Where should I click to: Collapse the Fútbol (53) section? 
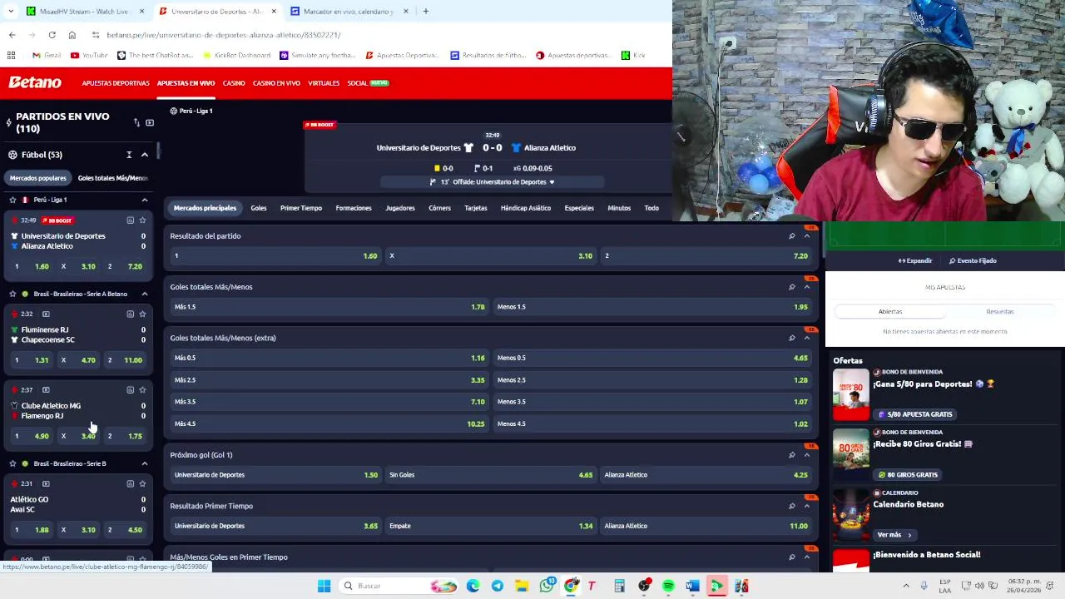pos(145,155)
